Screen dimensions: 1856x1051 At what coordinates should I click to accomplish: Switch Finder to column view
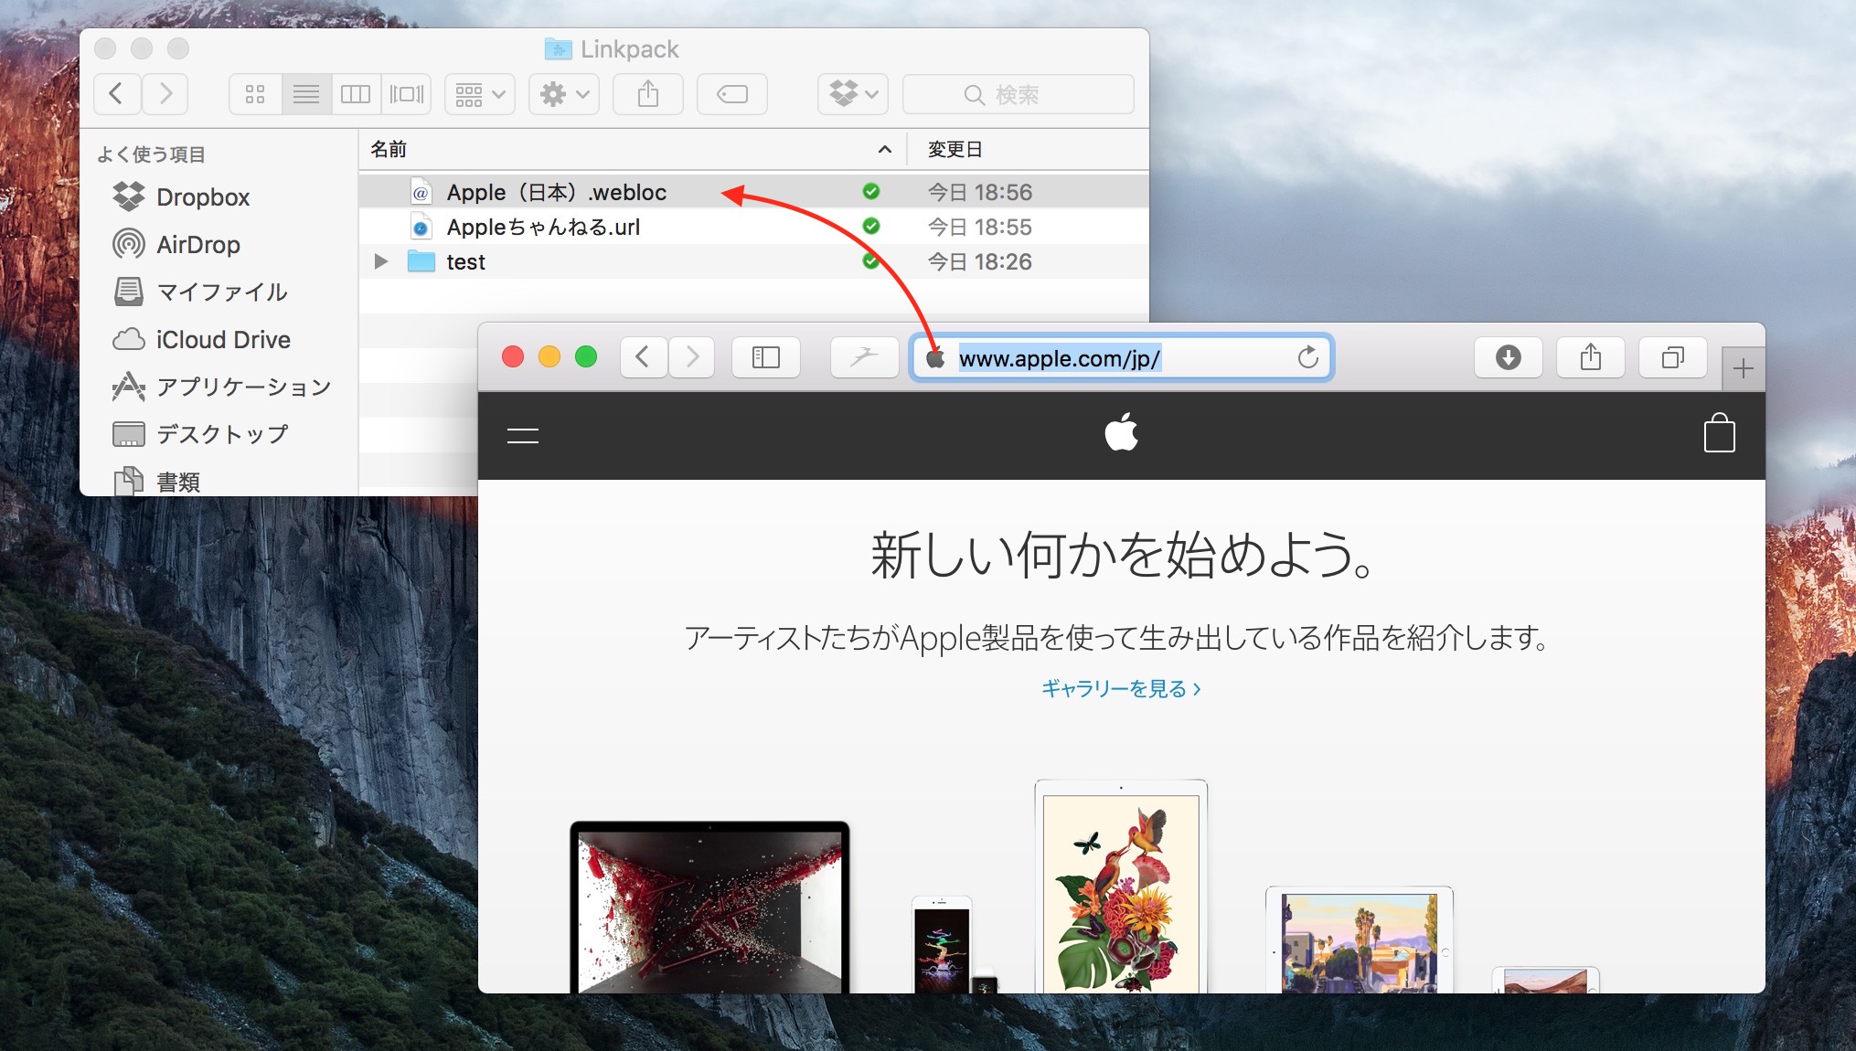[356, 94]
